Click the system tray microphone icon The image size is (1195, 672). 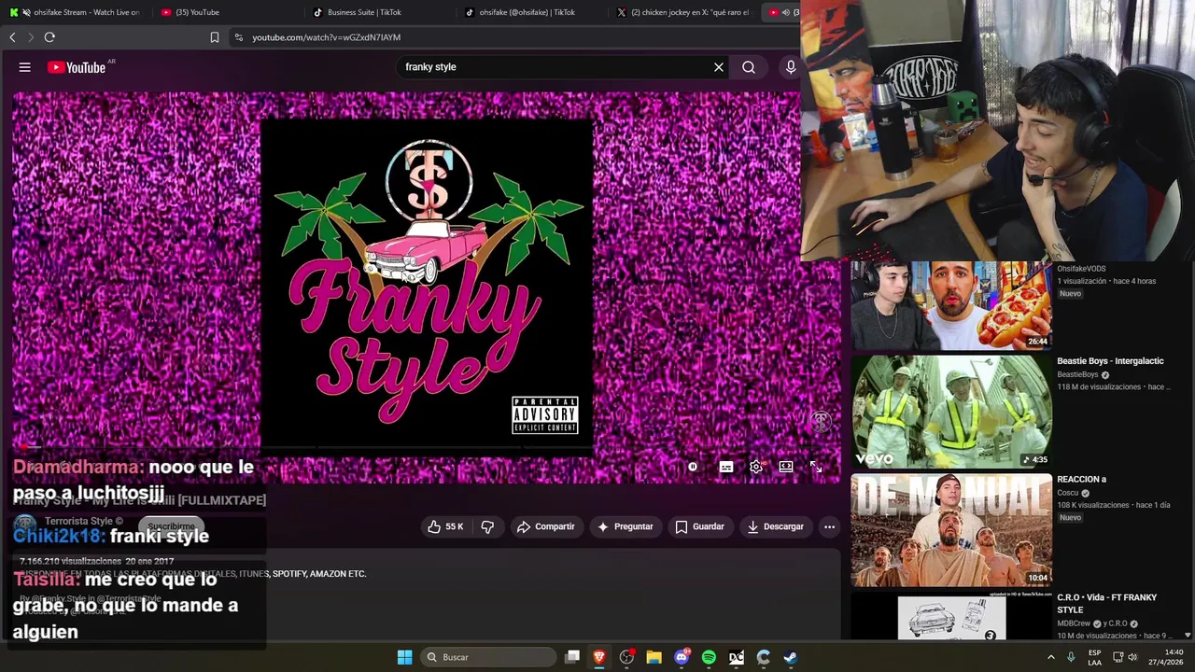pos(1071,657)
